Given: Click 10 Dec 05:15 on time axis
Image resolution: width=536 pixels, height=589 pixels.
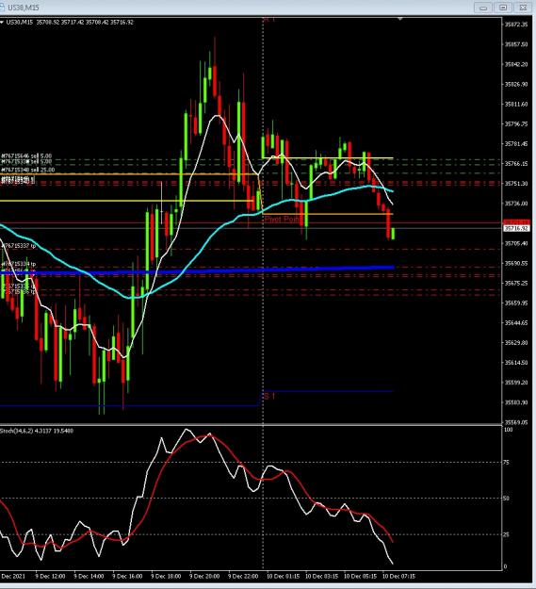Looking at the screenshot, I should [360, 576].
